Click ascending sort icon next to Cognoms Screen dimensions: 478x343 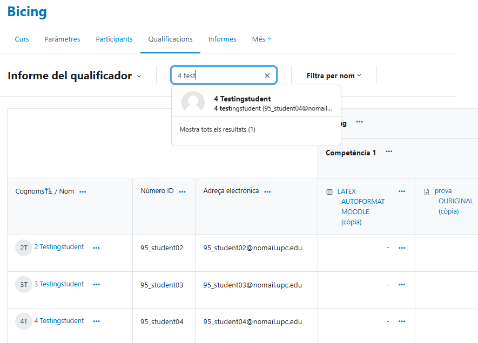48,191
